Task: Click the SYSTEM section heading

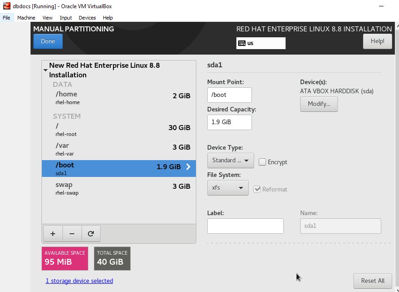Action: point(67,116)
